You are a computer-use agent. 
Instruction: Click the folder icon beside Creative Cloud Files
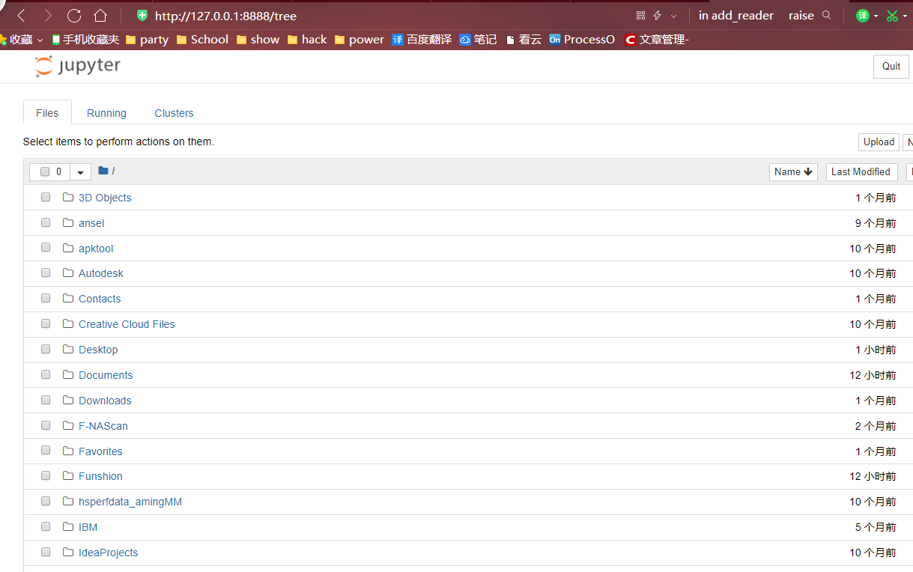pos(68,323)
